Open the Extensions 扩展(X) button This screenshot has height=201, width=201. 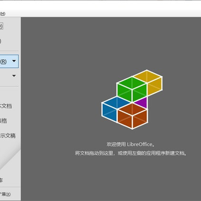6,194
